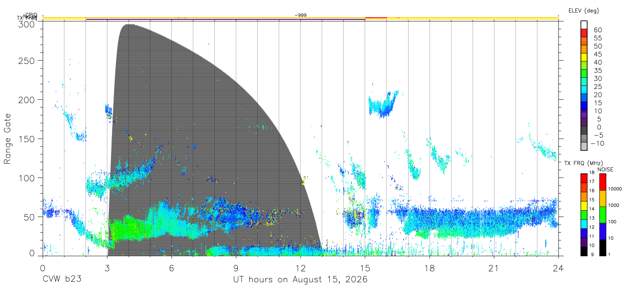
Task: Click the 'NOISE' legend title
Action: click(x=605, y=169)
